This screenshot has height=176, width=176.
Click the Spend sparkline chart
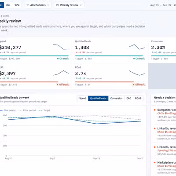[x=61, y=47]
